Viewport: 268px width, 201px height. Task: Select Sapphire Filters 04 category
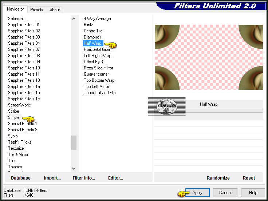(24, 43)
